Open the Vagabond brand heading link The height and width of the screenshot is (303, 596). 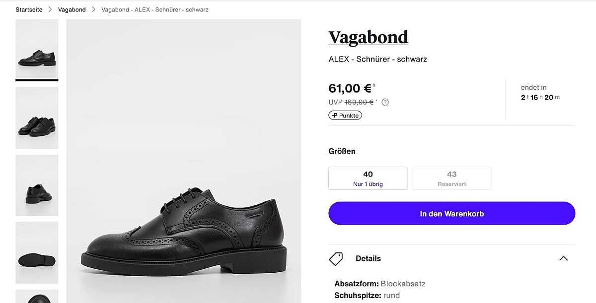click(x=368, y=37)
